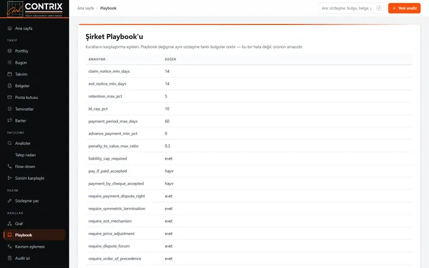Follow the Ana sayfa breadcrumb link
The height and width of the screenshot is (268, 429).
click(85, 8)
